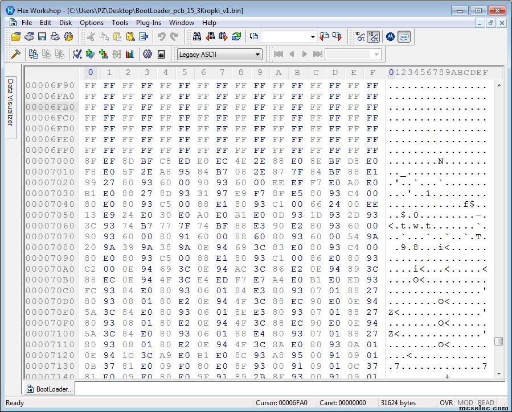Click the Compare files icon

[x=33, y=54]
